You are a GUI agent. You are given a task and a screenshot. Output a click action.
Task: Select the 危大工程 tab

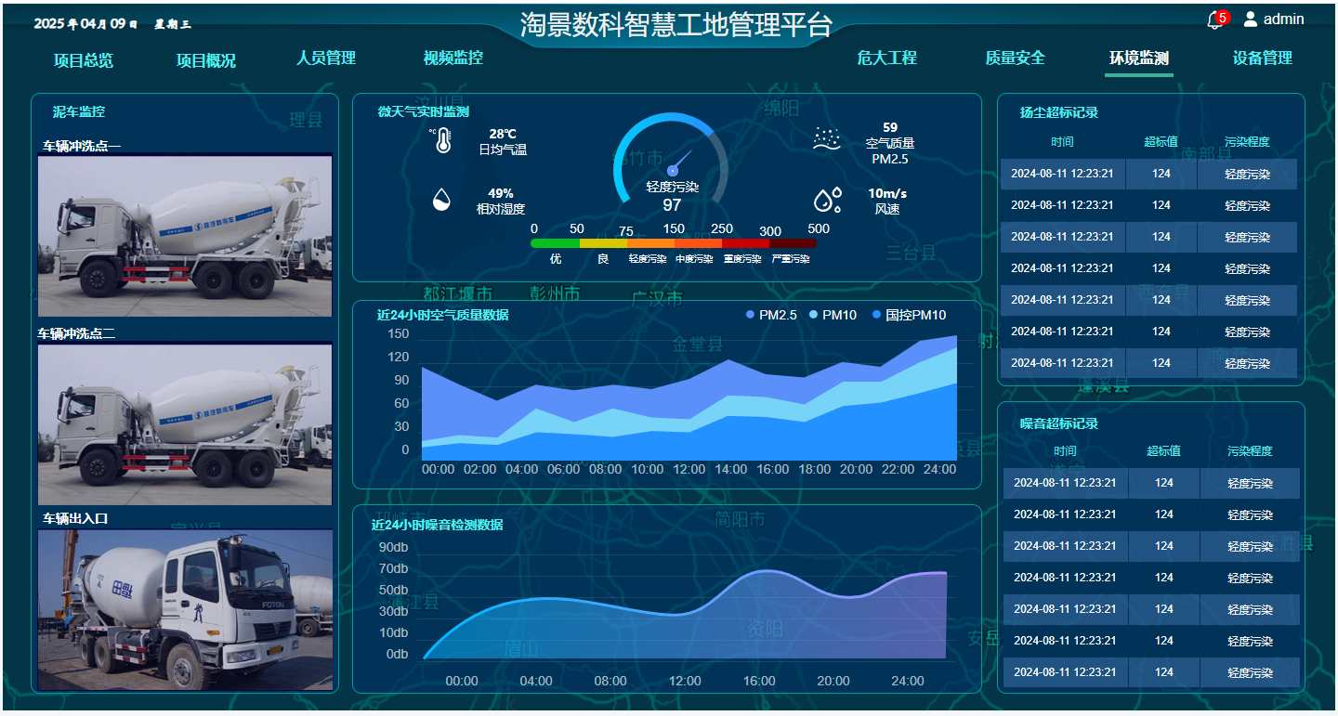click(x=887, y=58)
